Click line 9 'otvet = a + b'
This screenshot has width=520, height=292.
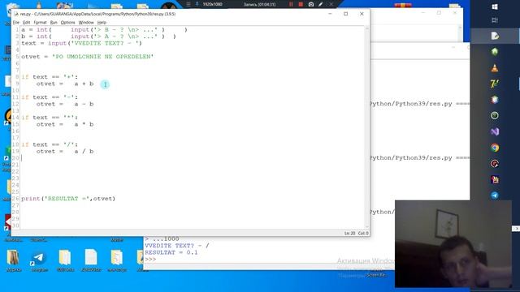point(65,84)
